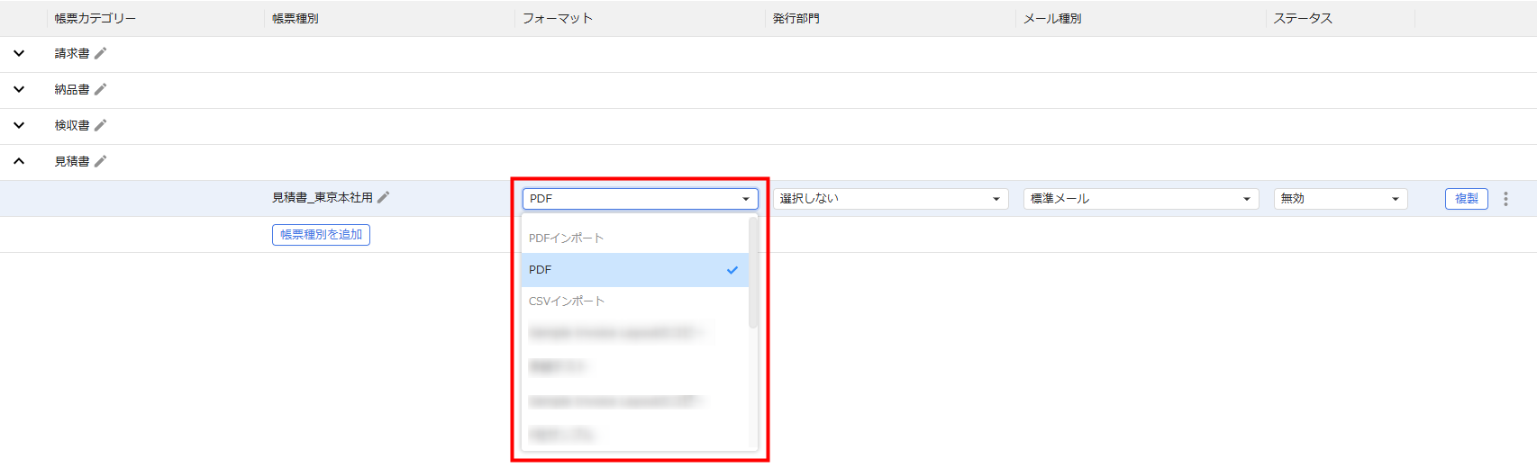1537x468 pixels.
Task: Click the pencil icon next to 請求書
Action: [x=100, y=53]
